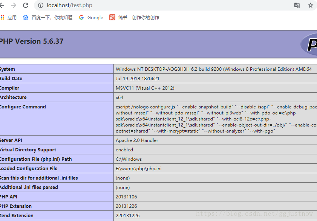Click the red Jianshu bookmark icon

pyautogui.click(x=112, y=17)
